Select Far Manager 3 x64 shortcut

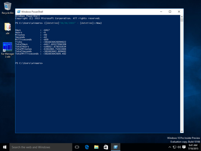(8, 50)
